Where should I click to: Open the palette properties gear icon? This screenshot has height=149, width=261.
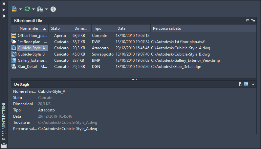coord(4,16)
